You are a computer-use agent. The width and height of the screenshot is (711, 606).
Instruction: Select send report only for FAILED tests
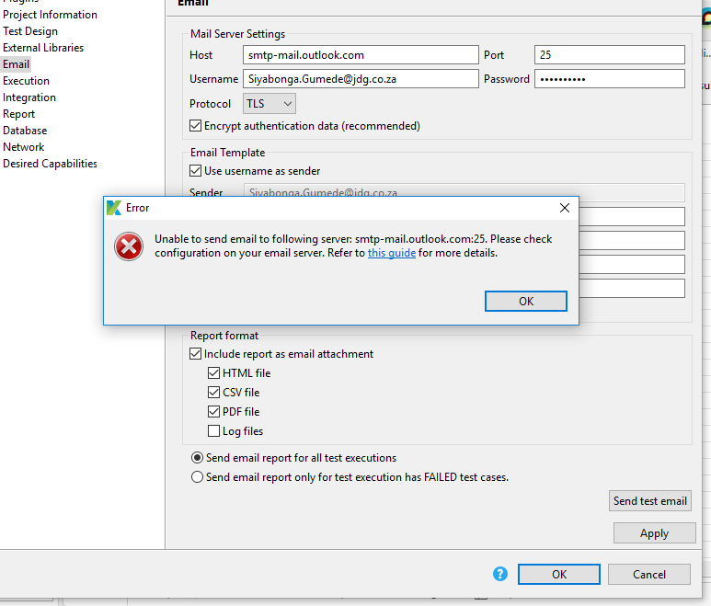pos(197,477)
